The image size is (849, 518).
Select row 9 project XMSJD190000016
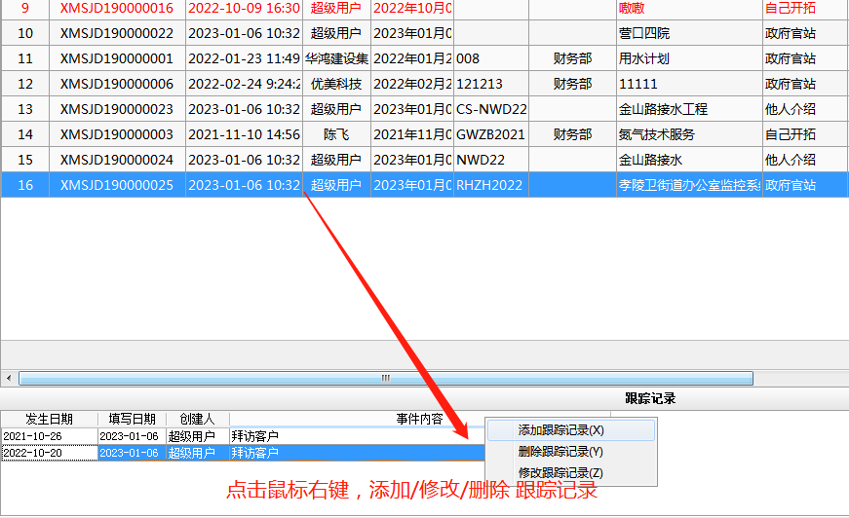click(x=117, y=8)
